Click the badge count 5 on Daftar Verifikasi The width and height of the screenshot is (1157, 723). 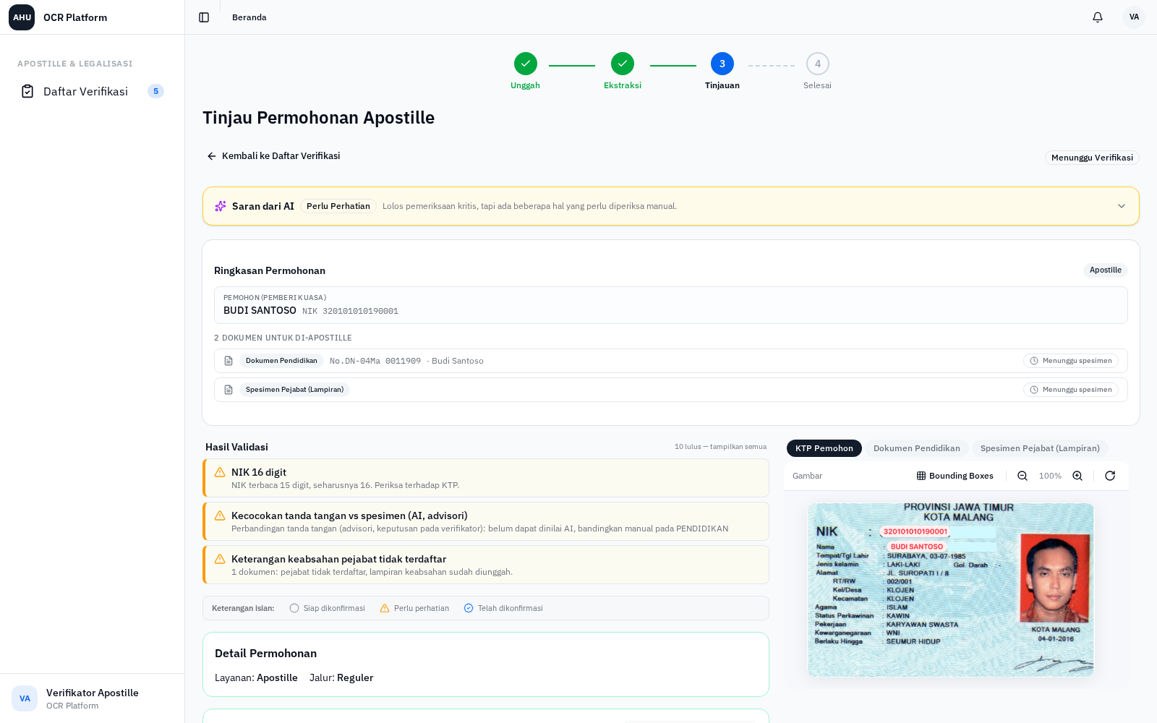pyautogui.click(x=155, y=91)
